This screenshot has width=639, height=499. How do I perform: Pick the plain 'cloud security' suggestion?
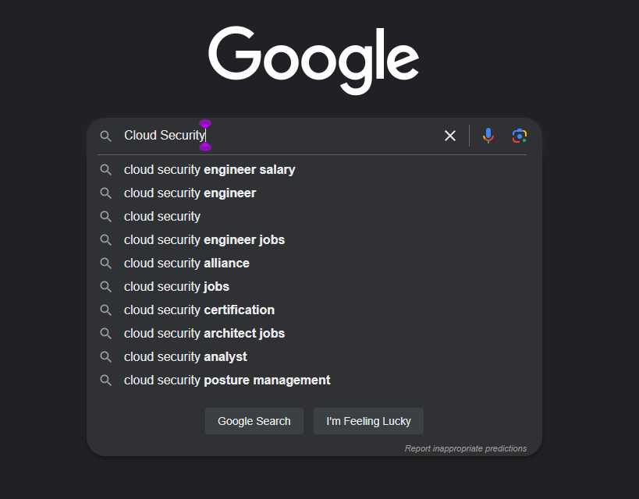(162, 216)
